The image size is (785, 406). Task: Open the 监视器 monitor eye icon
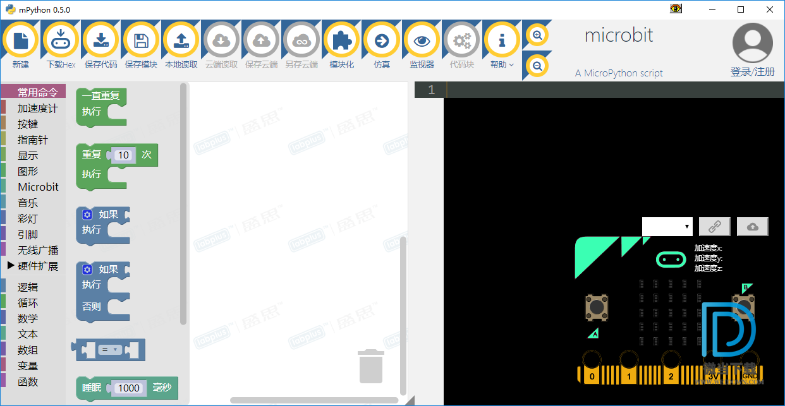(422, 41)
